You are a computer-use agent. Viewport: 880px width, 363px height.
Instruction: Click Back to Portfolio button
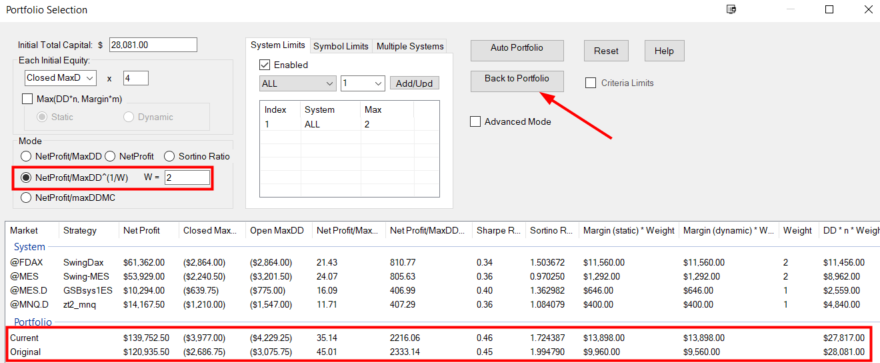pyautogui.click(x=517, y=79)
